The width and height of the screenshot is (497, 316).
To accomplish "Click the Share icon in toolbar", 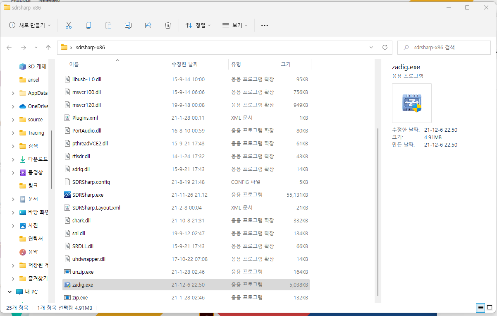I will coord(148,25).
